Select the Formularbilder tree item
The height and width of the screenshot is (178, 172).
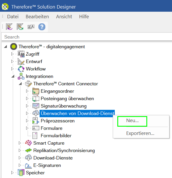coord(56,136)
